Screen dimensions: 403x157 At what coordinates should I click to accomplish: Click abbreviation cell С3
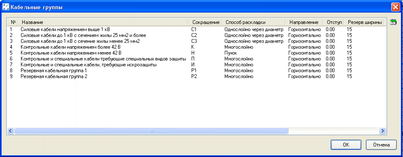tap(194, 41)
